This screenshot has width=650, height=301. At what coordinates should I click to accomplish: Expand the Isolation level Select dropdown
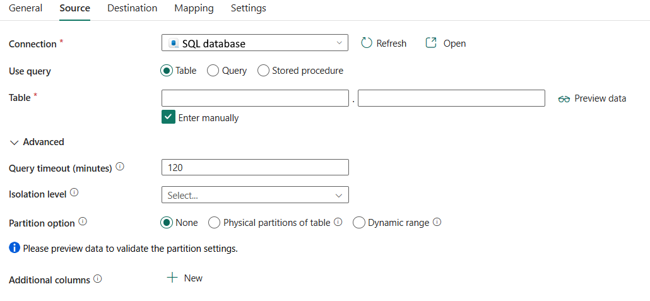[255, 195]
